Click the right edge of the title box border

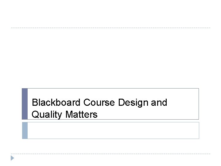199,104
